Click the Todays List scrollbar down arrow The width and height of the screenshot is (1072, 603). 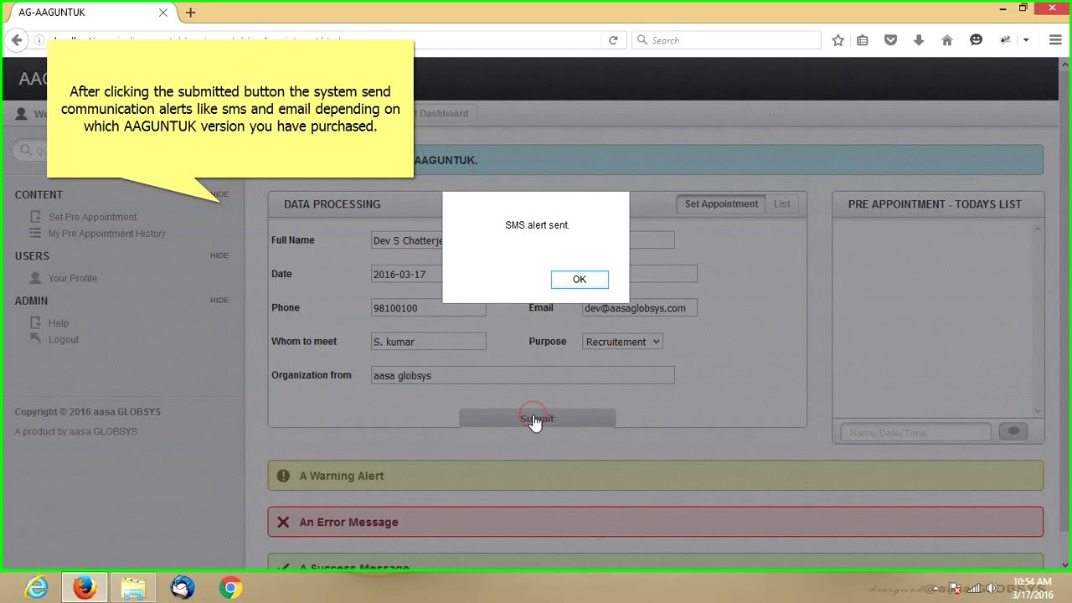tap(1038, 411)
